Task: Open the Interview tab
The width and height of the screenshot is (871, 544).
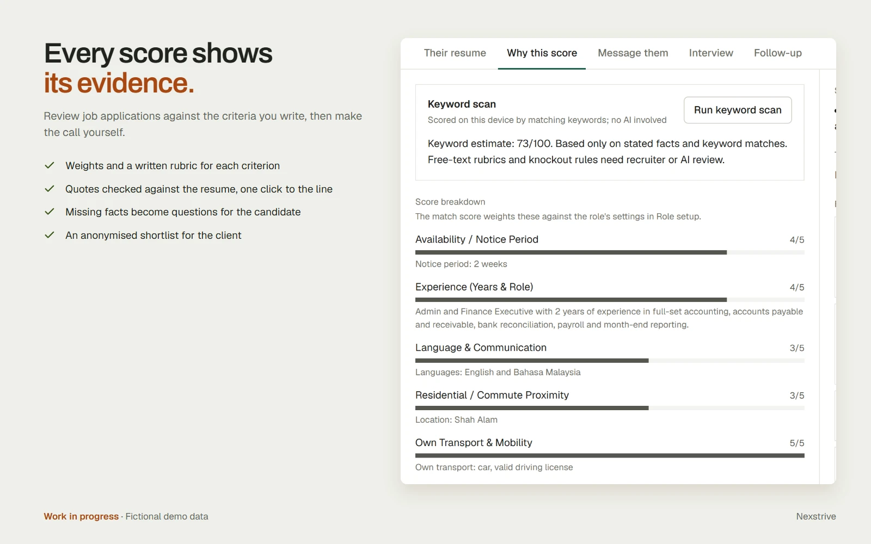Action: [x=711, y=53]
